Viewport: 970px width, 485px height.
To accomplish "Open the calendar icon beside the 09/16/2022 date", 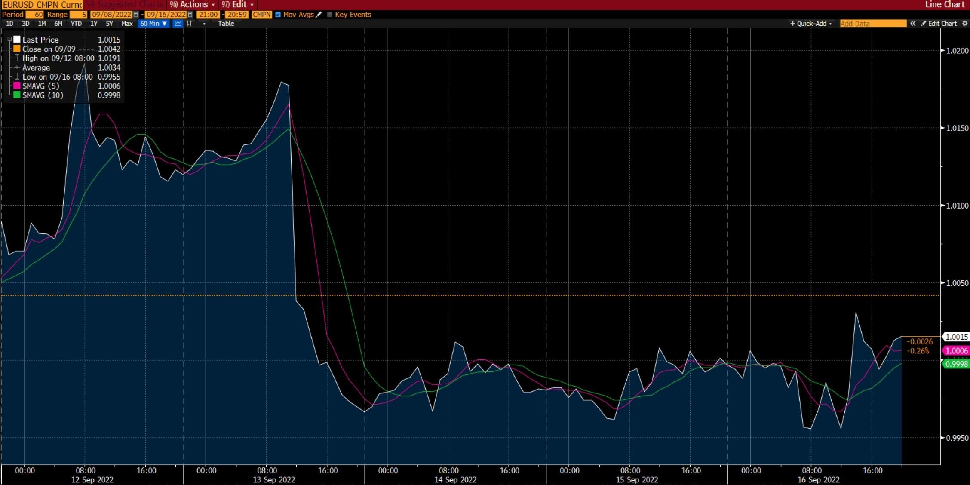I will pyautogui.click(x=190, y=14).
